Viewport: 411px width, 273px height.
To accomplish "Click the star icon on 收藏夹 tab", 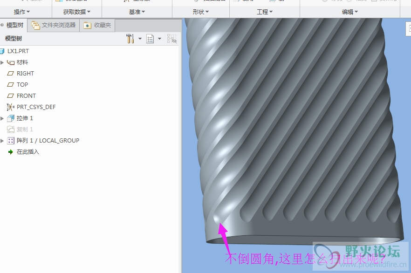I will click(x=87, y=26).
